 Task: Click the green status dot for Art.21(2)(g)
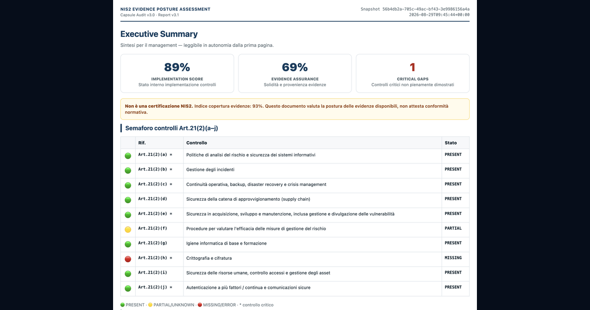pyautogui.click(x=128, y=244)
